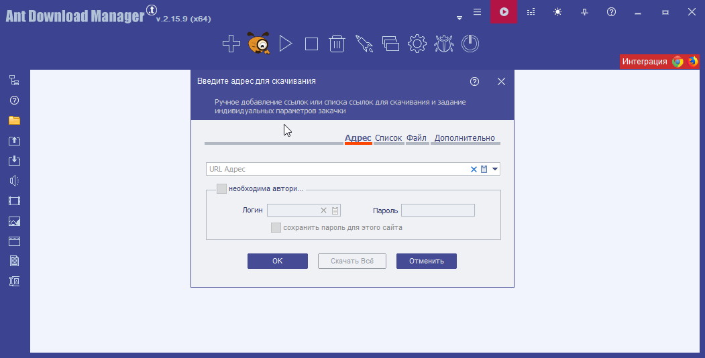Click the power shutdown toolbar icon
The image size is (705, 358).
point(470,44)
